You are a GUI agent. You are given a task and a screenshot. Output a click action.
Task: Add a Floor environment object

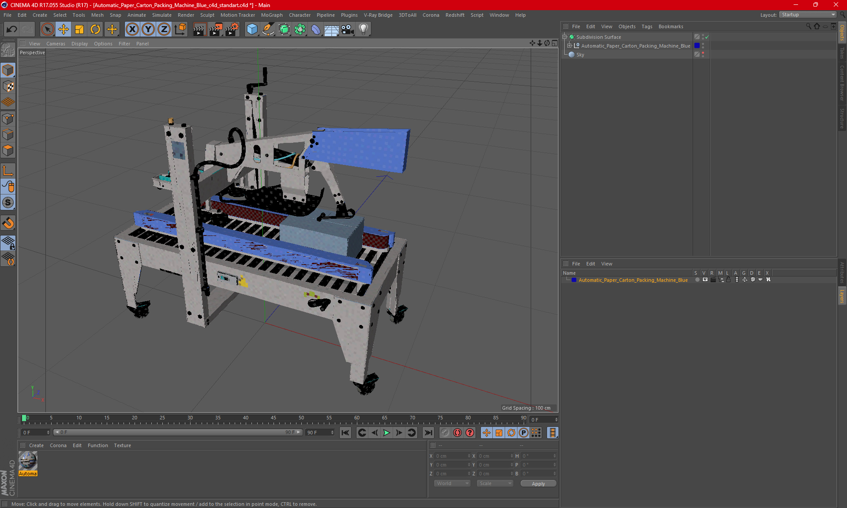click(x=331, y=30)
